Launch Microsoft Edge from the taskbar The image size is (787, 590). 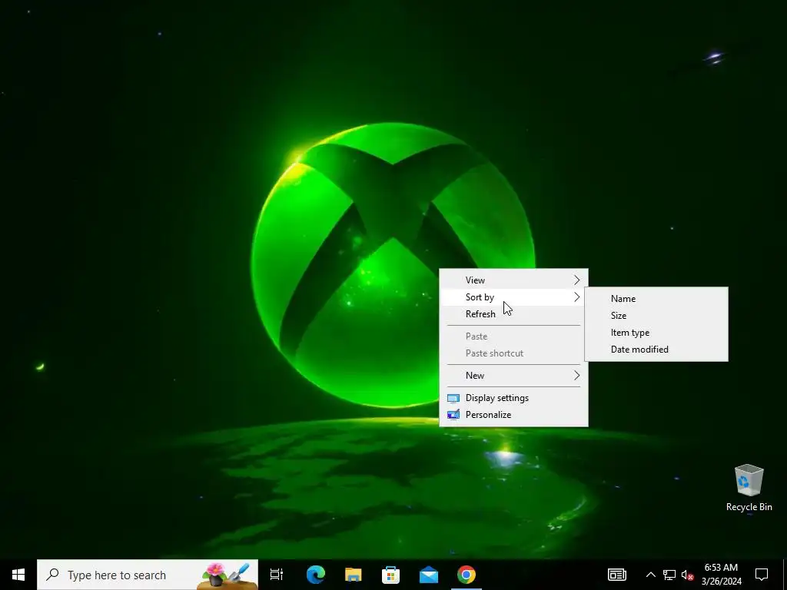pyautogui.click(x=316, y=575)
